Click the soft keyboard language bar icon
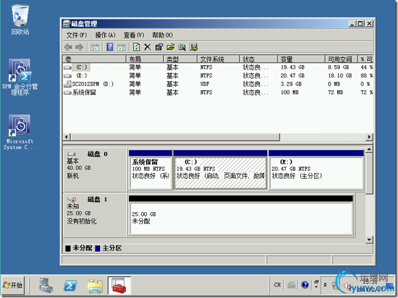Image resolution: width=398 pixels, height=298 pixels. (291, 285)
